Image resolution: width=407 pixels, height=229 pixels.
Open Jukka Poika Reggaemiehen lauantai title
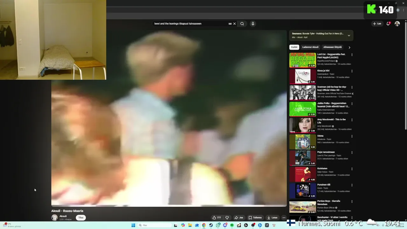[x=333, y=105]
